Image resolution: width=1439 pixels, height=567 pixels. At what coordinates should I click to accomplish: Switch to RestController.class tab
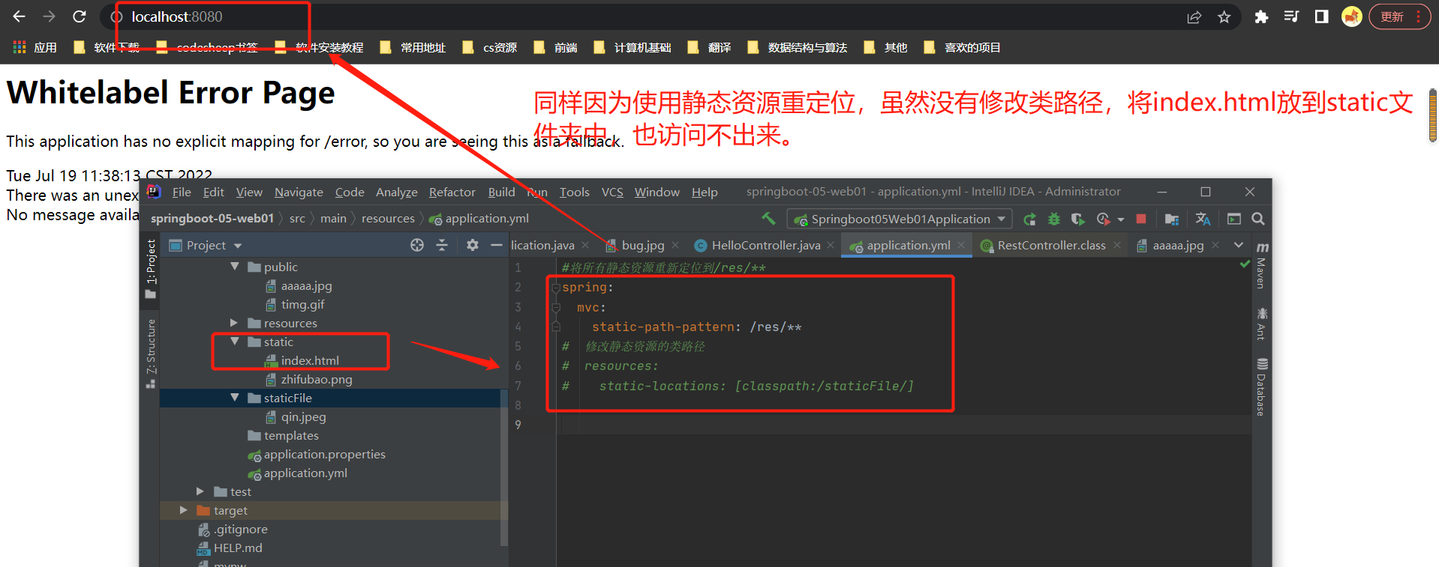[1051, 245]
